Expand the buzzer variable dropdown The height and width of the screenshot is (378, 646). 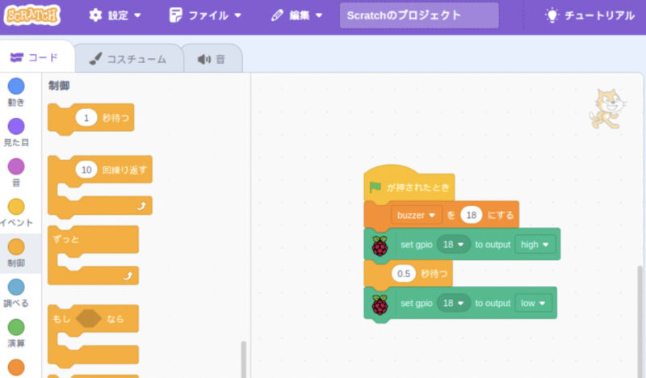417,216
